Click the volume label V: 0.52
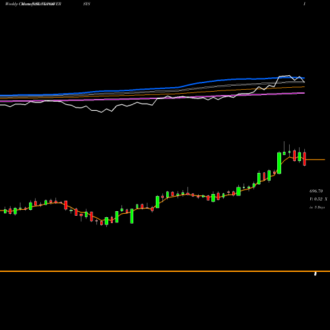Image resolution: width=330 pixels, height=330 pixels. [x=316, y=199]
